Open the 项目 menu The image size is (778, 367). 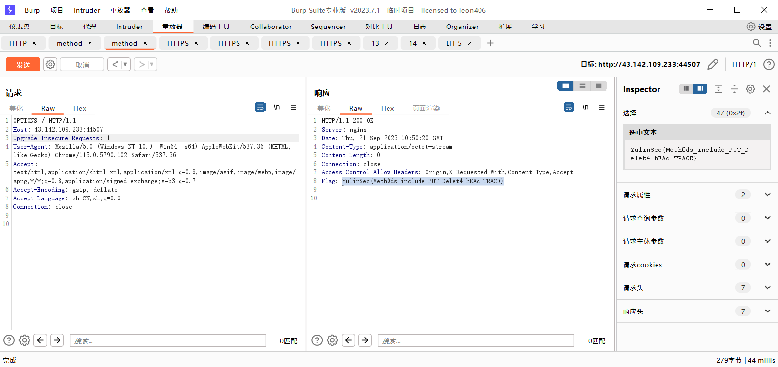coord(57,10)
